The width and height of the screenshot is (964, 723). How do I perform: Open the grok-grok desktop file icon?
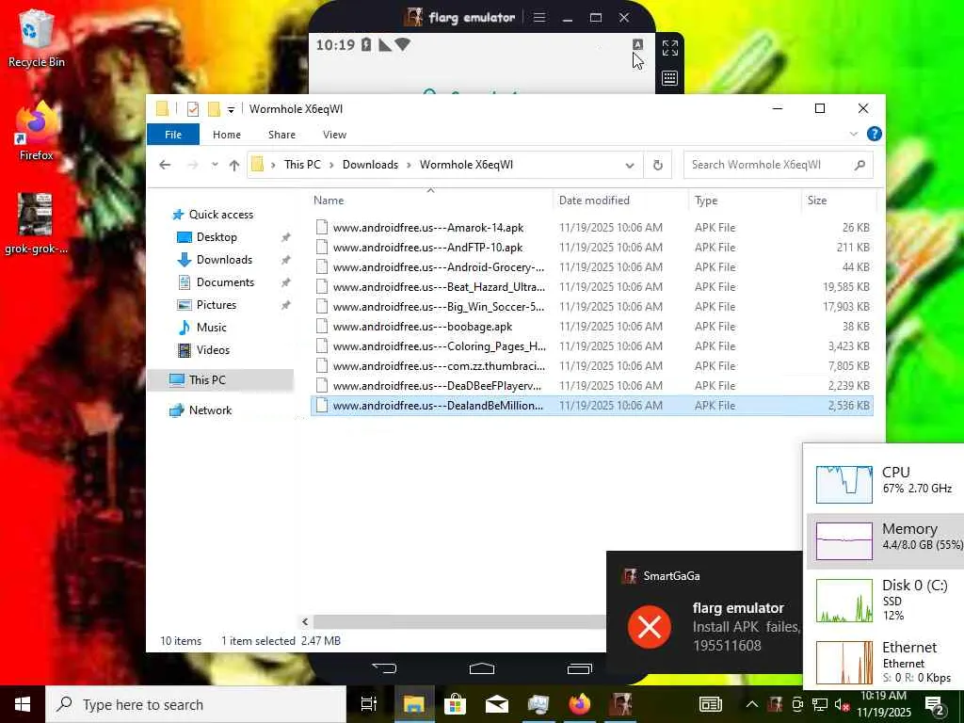point(36,224)
